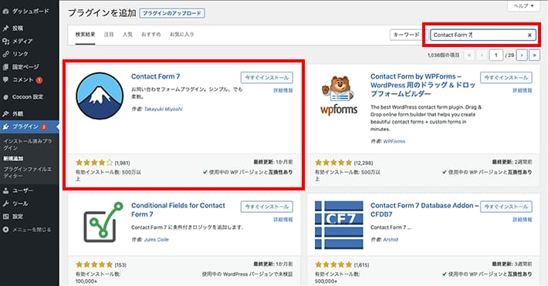Open the Contact Form 7 title link

(x=155, y=76)
